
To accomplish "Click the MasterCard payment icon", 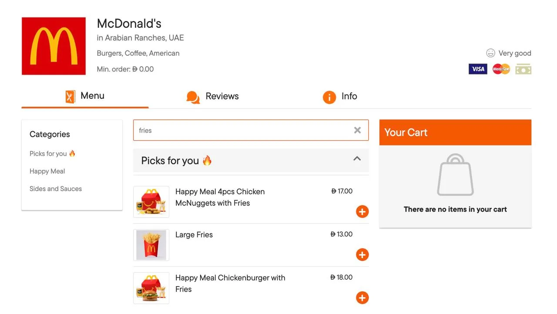I will click(x=501, y=69).
